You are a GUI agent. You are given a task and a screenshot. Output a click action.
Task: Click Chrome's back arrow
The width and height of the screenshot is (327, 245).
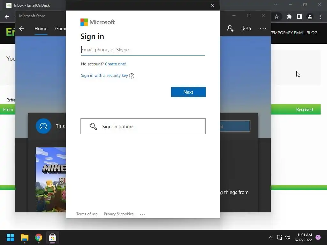tap(7, 17)
